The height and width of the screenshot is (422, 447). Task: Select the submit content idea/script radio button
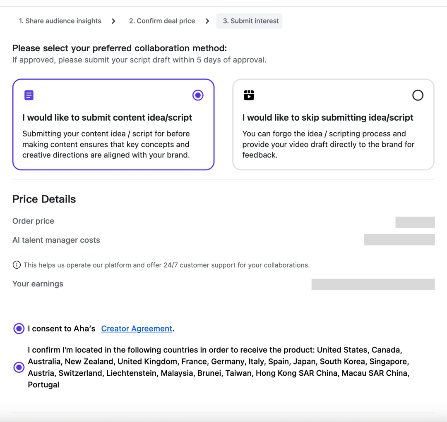coord(198,95)
